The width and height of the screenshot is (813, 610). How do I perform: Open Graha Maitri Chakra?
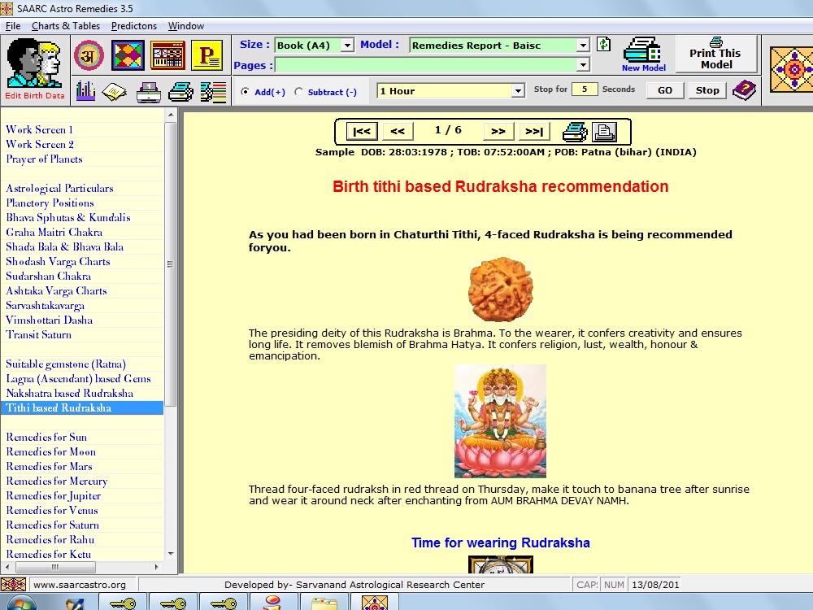(x=54, y=233)
